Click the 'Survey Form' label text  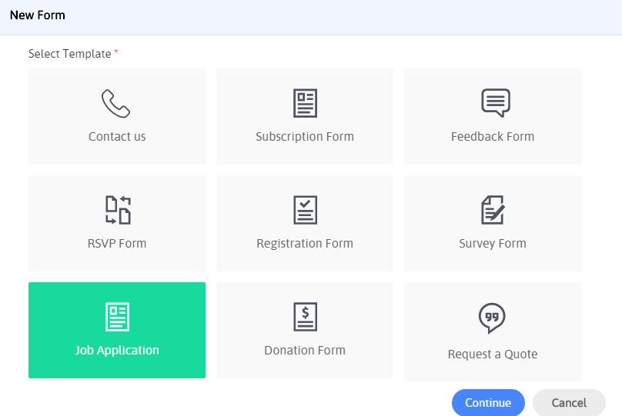tap(493, 244)
